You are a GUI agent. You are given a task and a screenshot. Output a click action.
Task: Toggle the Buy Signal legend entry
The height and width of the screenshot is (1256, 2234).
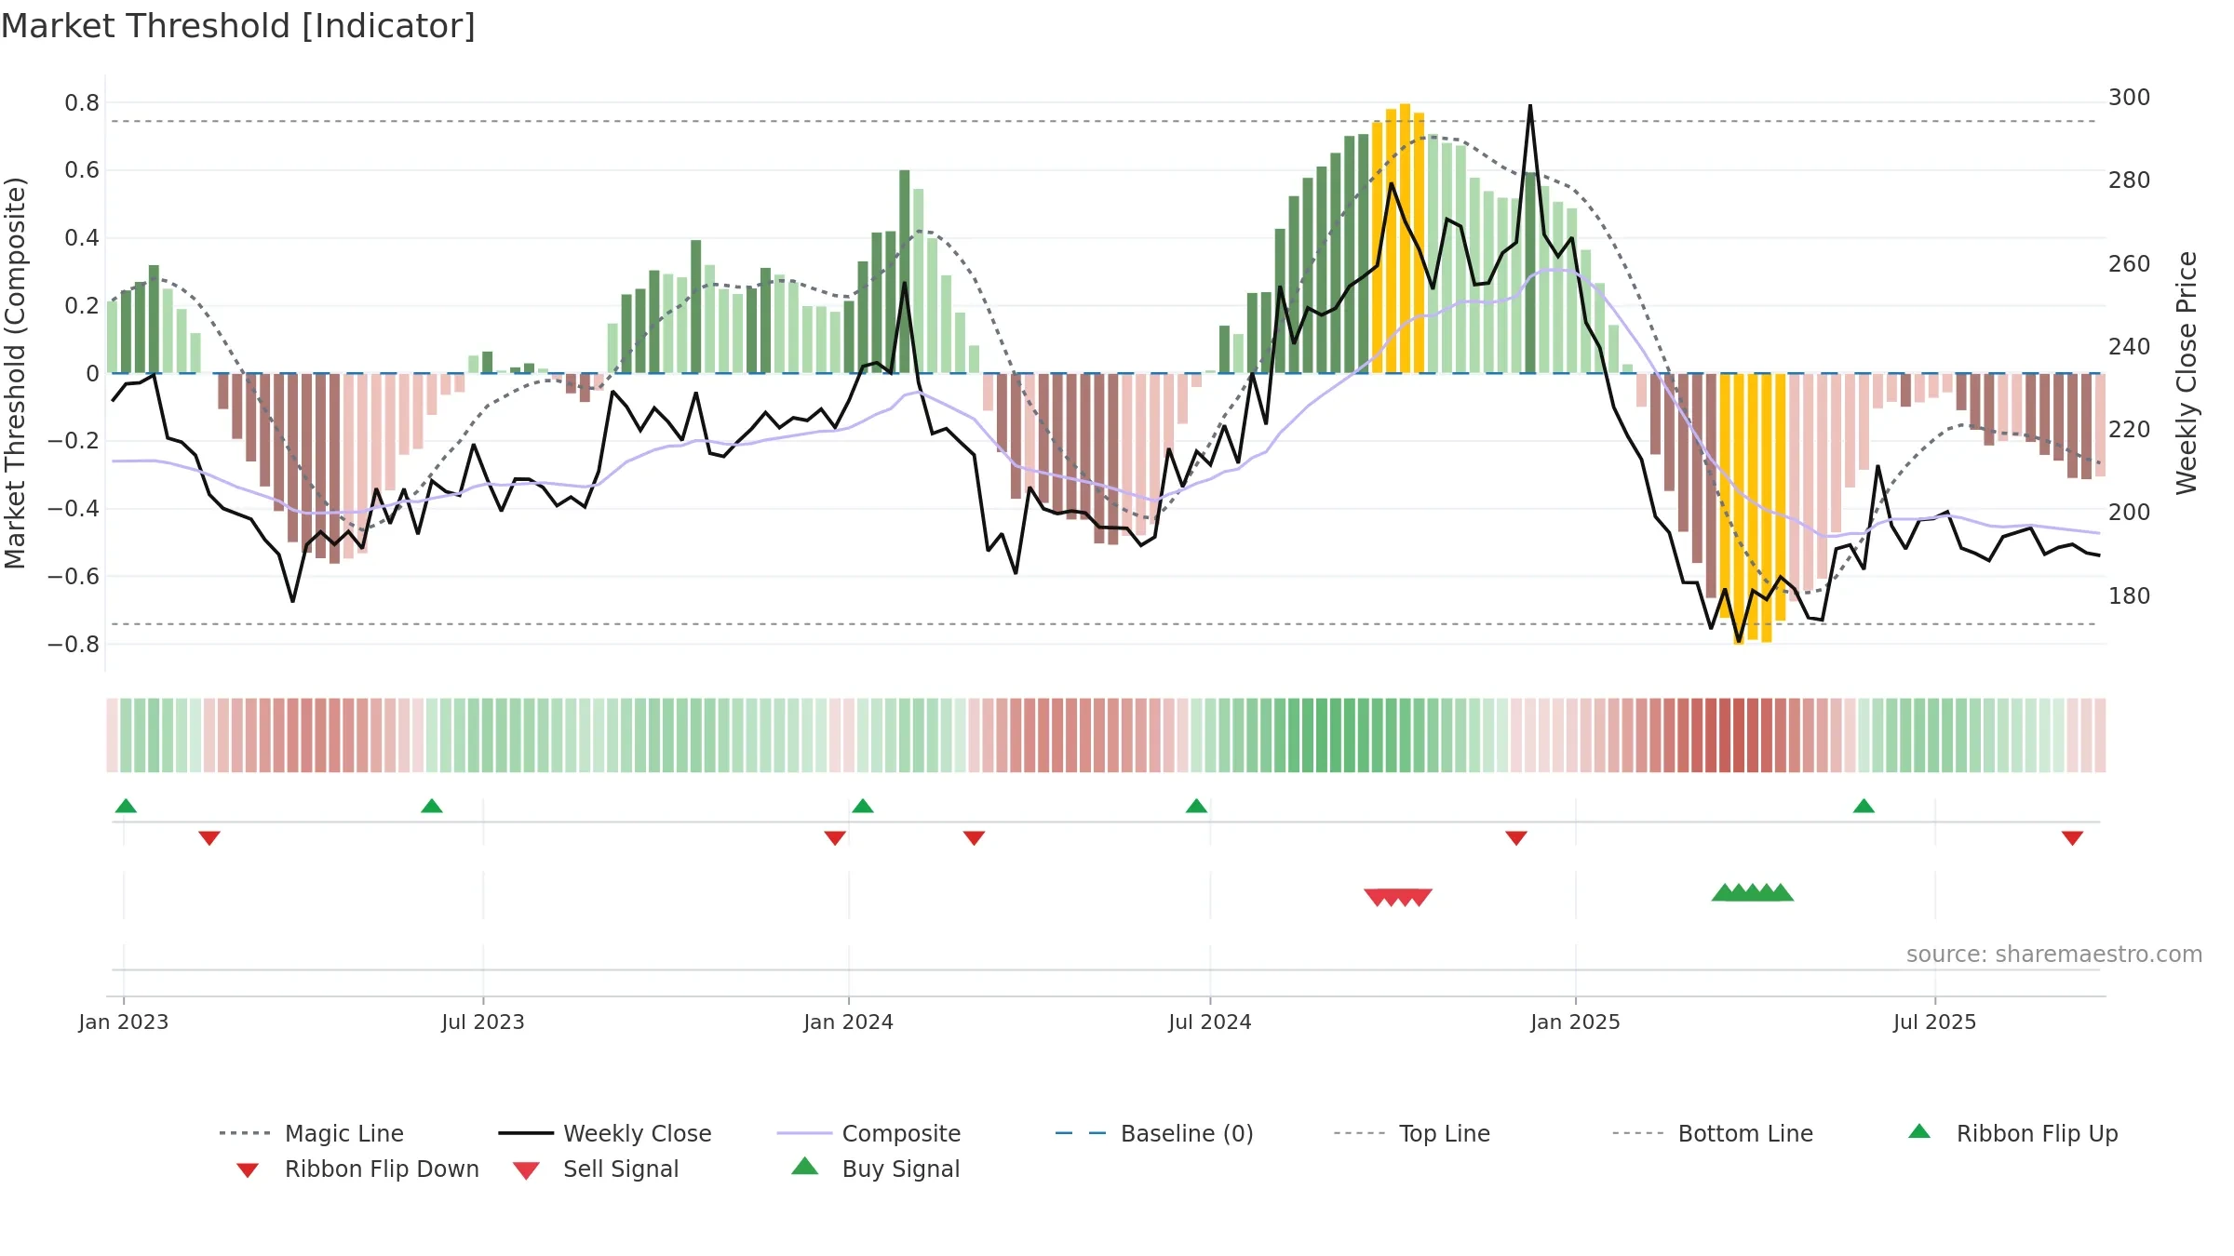click(x=875, y=1169)
